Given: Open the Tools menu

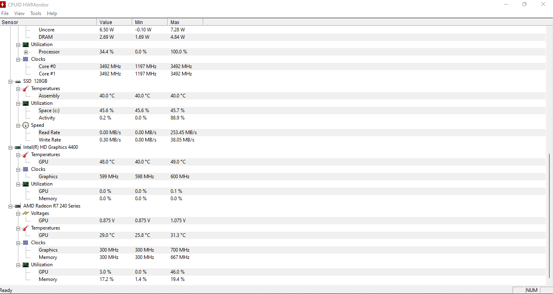Looking at the screenshot, I should coord(36,13).
